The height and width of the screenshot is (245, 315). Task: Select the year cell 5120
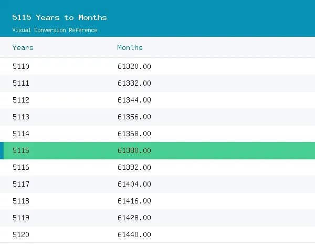(21, 234)
